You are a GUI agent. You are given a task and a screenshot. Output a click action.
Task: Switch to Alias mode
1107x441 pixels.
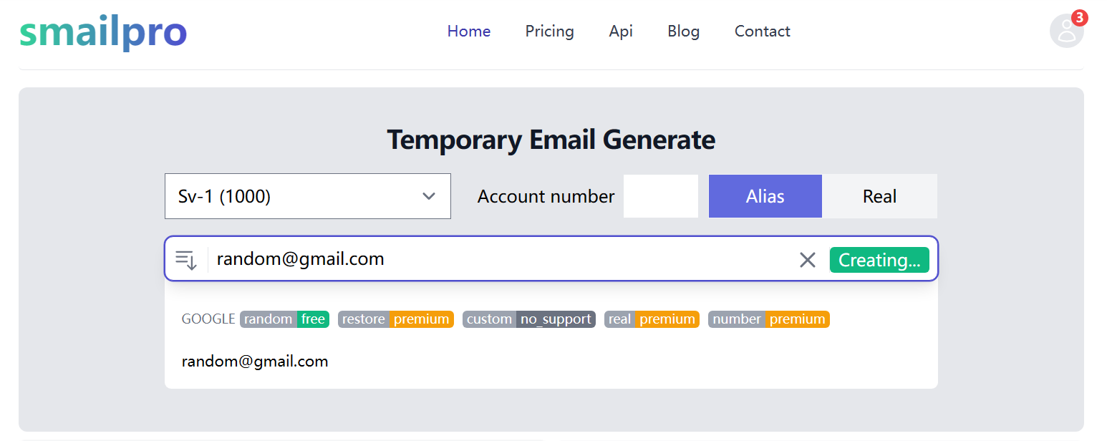coord(765,196)
